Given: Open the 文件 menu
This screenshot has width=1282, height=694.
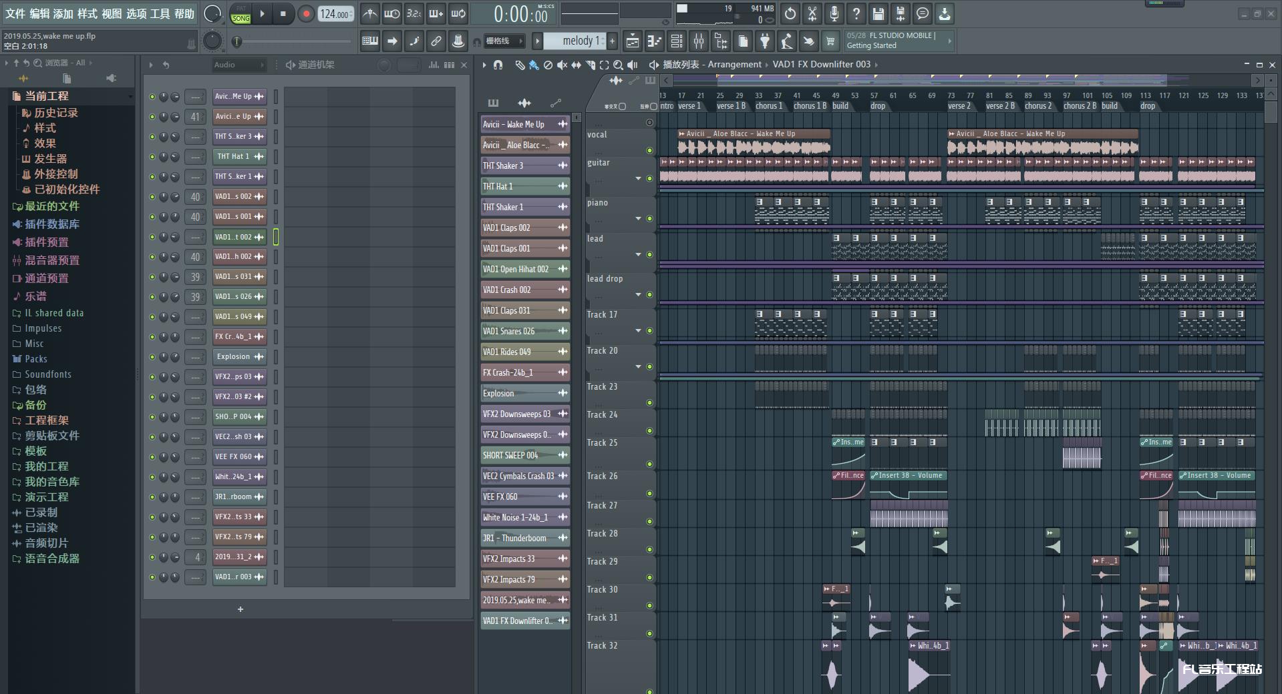Looking at the screenshot, I should click(x=15, y=13).
